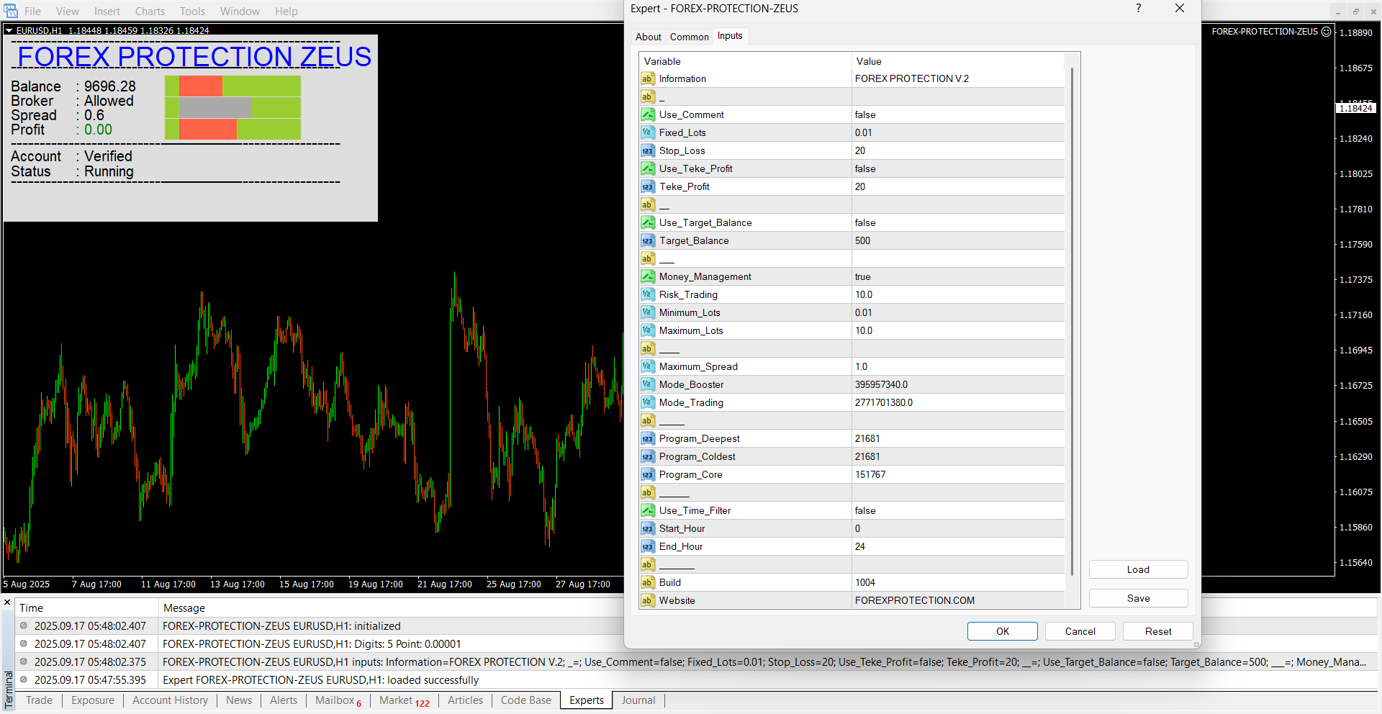Click the Reset button
Viewport: 1382px width, 714px height.
(x=1157, y=631)
